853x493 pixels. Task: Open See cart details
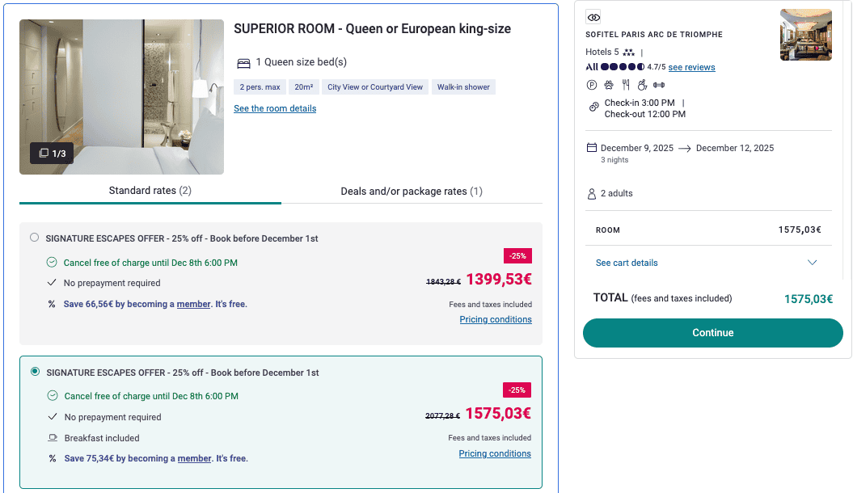click(x=627, y=263)
